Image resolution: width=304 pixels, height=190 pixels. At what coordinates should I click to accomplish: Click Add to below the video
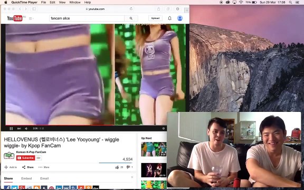click(x=11, y=167)
